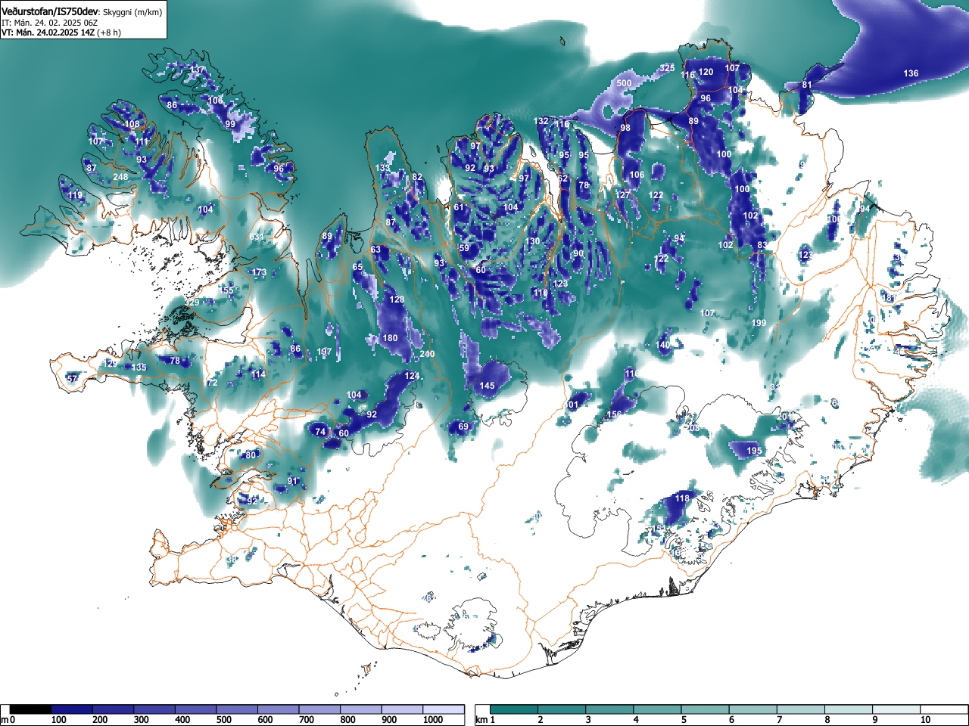The image size is (969, 726).
Task: Click the 59 visibility value label
Action: click(x=464, y=248)
